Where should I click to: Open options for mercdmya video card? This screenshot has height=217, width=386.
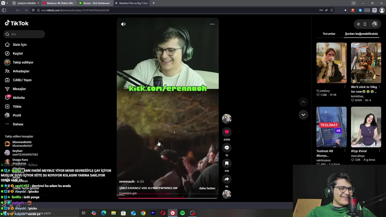(x=379, y=151)
